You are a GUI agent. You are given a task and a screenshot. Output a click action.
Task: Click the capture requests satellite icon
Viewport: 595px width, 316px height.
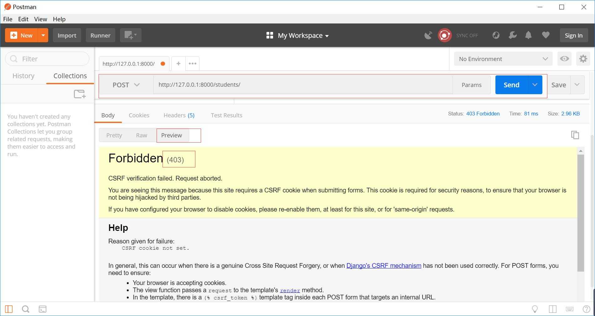(x=428, y=35)
